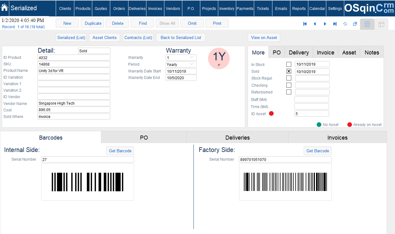The height and width of the screenshot is (234, 395).
Task: Switch to table layout view icon
Action: point(381,24)
